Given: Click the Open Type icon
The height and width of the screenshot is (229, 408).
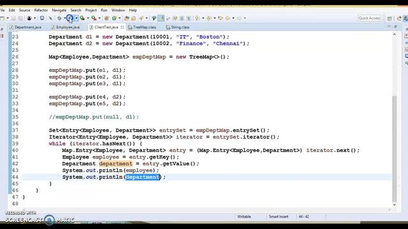Looking at the screenshot, I should coord(127,18).
